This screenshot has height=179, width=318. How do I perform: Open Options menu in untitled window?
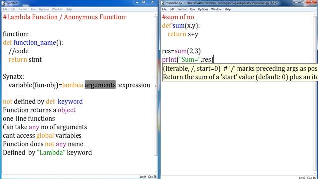[44, 9]
